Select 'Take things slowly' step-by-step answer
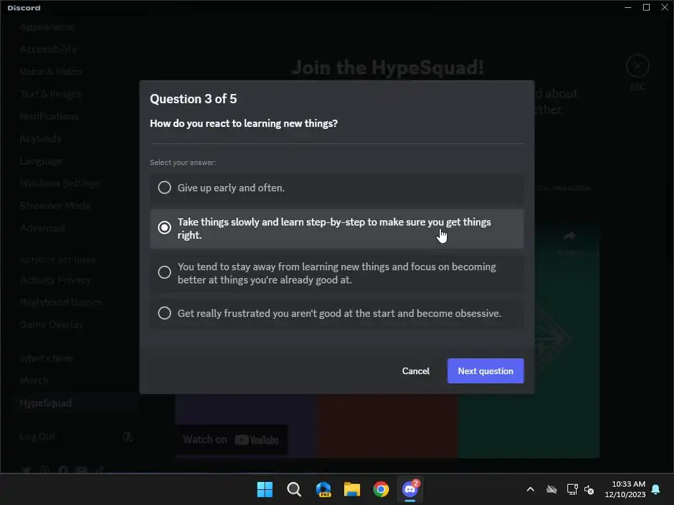 pyautogui.click(x=336, y=228)
